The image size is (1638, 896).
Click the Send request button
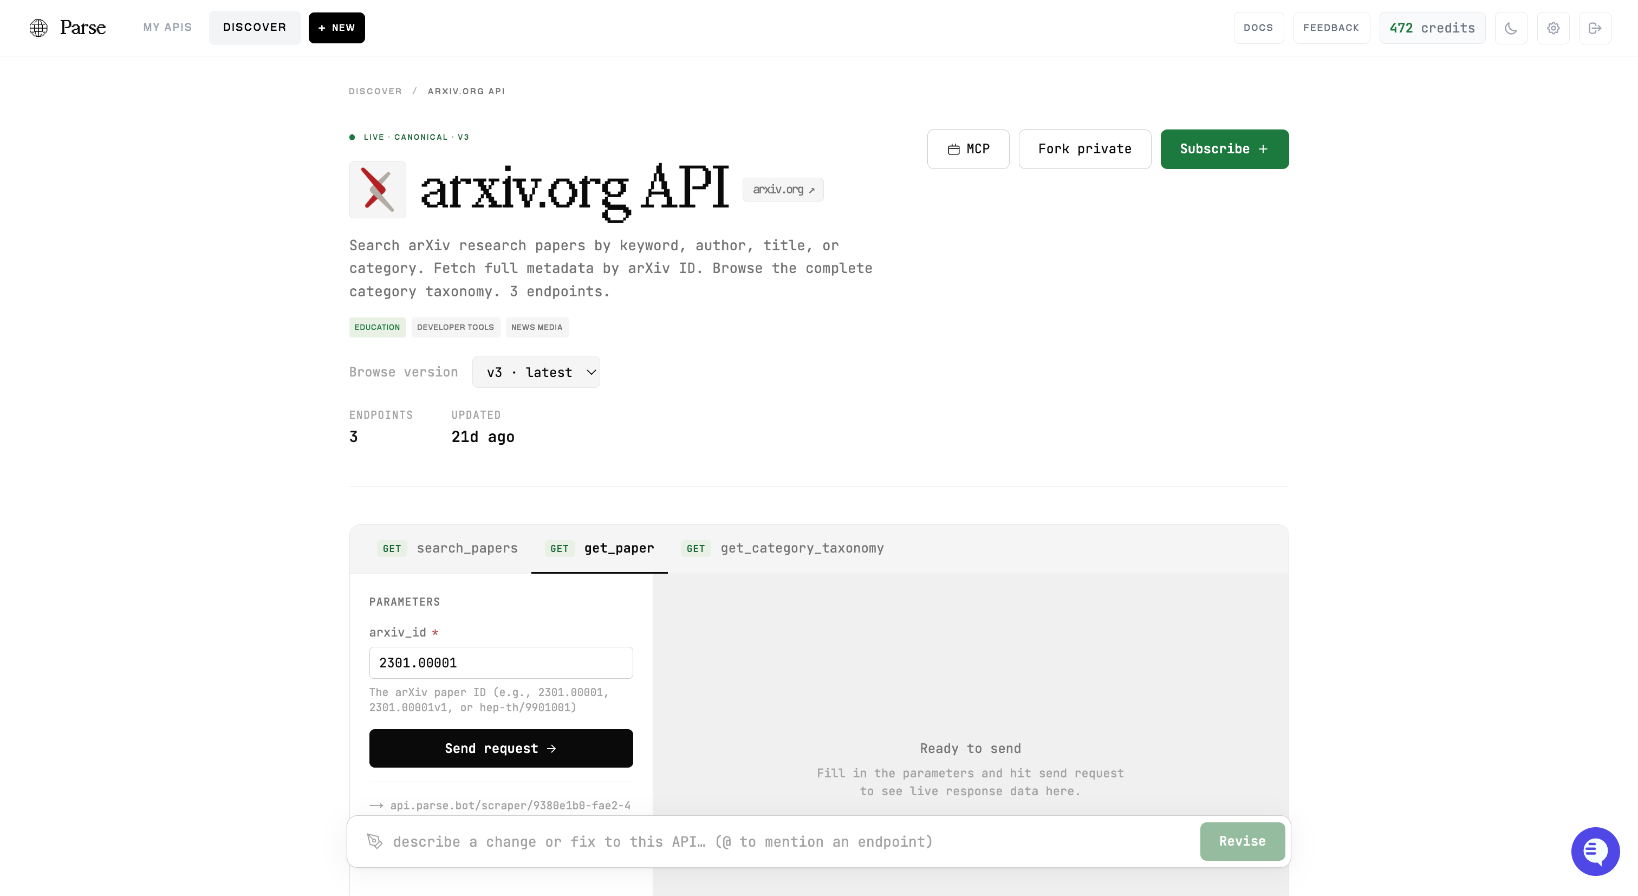pos(501,748)
